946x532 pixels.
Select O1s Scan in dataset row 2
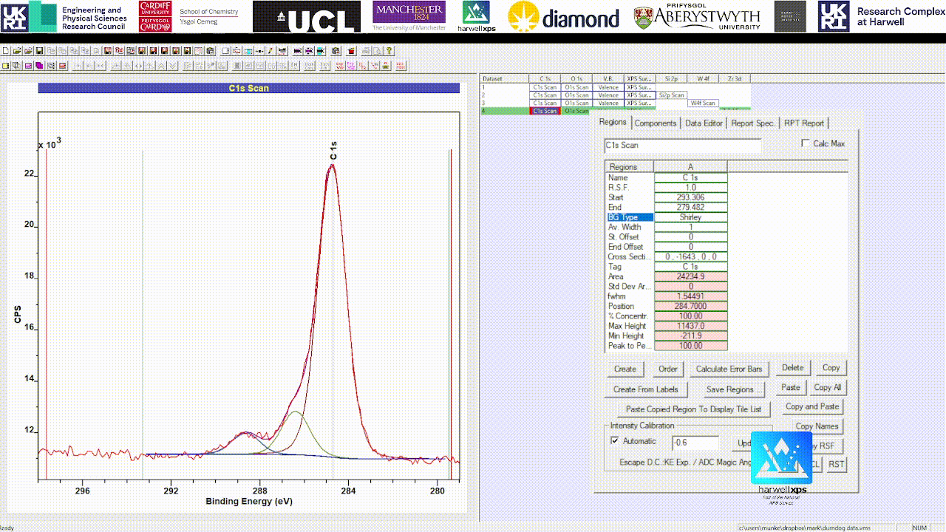point(576,95)
